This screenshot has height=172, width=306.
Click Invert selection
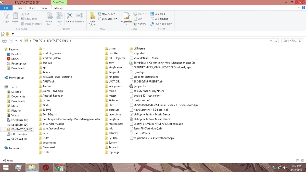(161, 24)
